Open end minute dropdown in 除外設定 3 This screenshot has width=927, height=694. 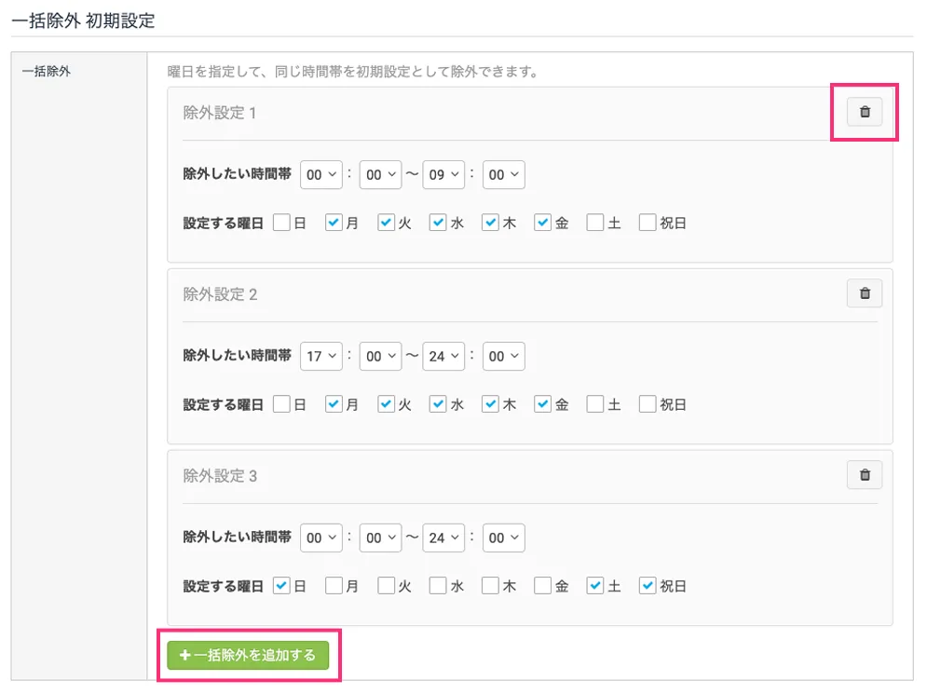pos(503,538)
